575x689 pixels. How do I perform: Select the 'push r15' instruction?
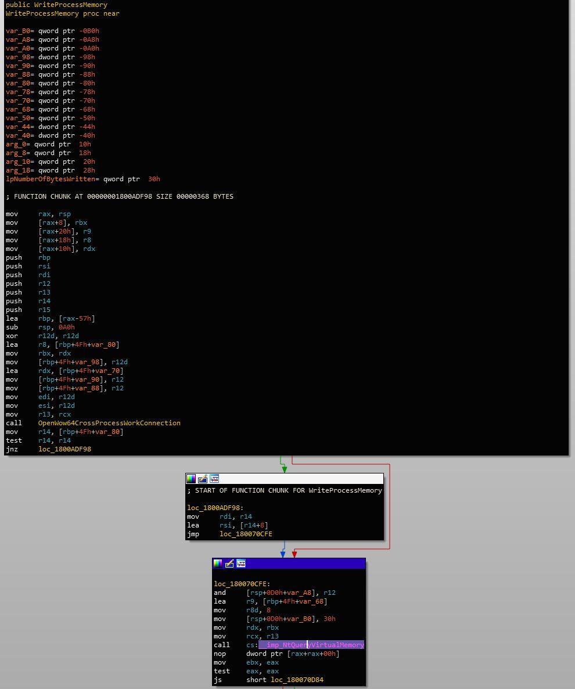tap(28, 309)
